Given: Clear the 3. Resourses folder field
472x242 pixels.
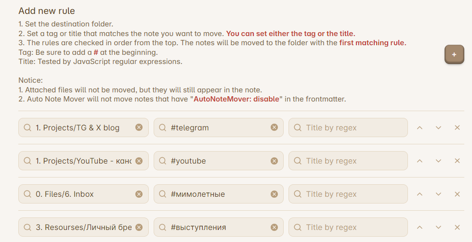Looking at the screenshot, I should pos(139,227).
